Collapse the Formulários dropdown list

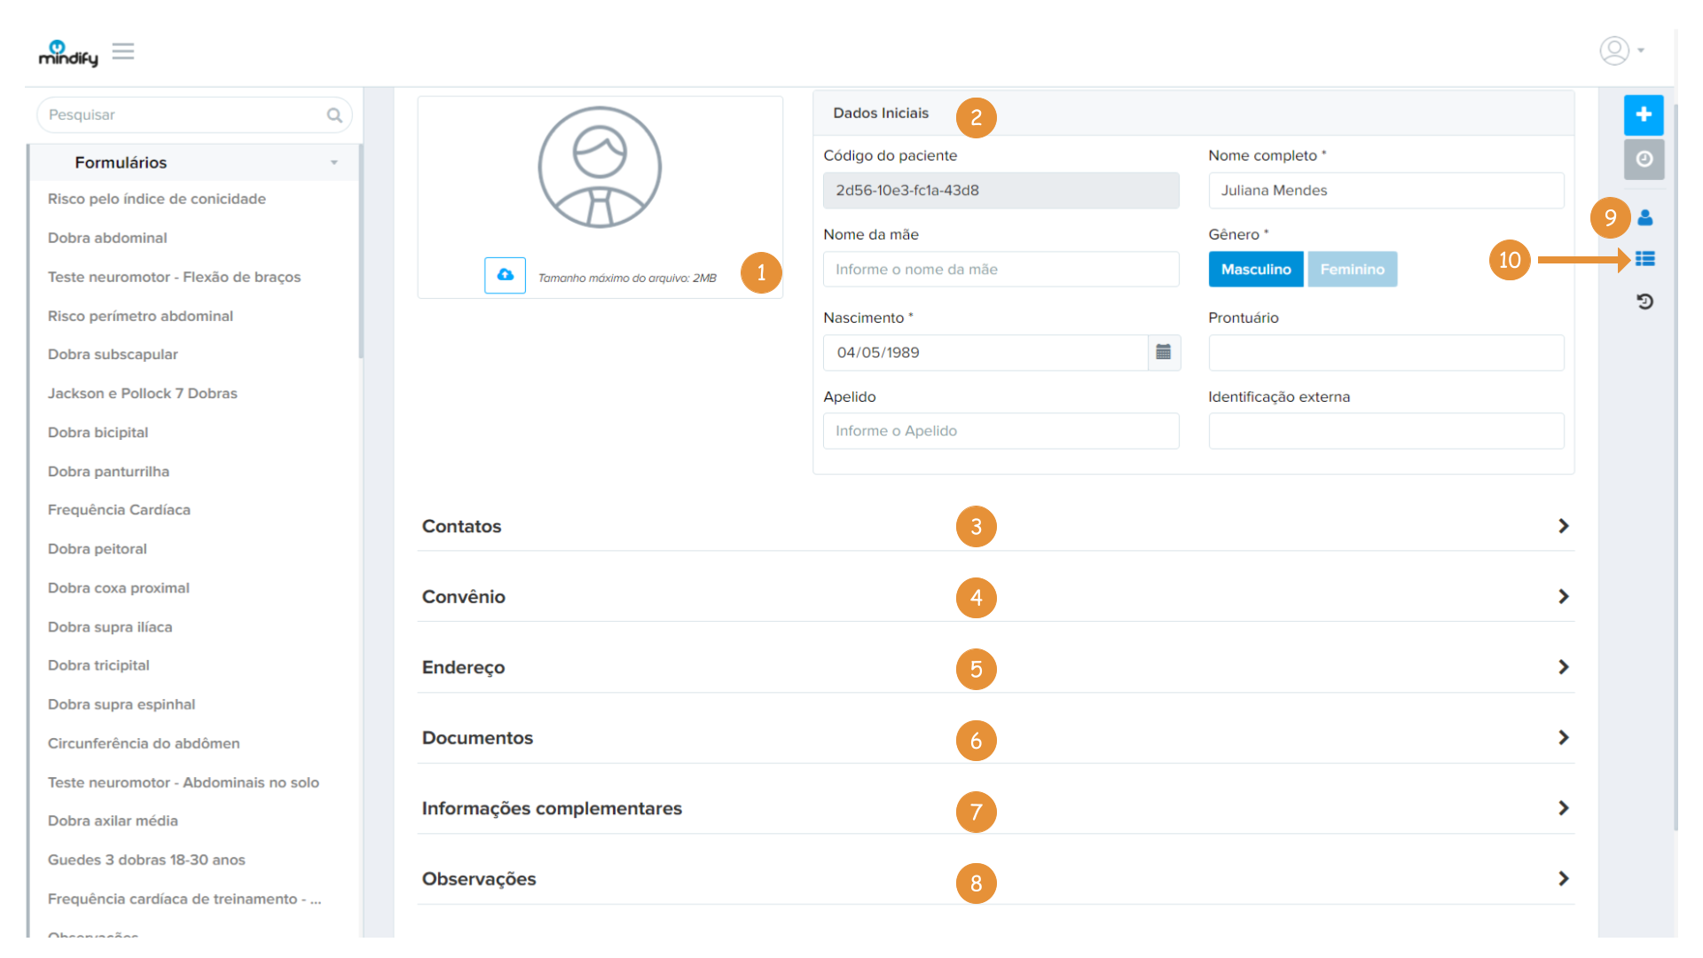[x=334, y=162]
